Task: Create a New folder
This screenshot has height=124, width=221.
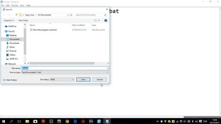Action: pyautogui.click(x=23, y=20)
